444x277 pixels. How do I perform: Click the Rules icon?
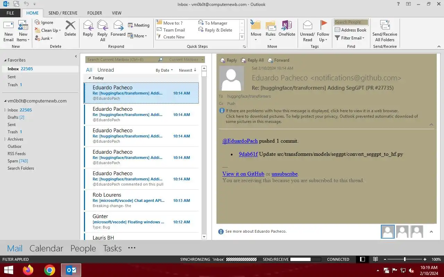(x=271, y=26)
